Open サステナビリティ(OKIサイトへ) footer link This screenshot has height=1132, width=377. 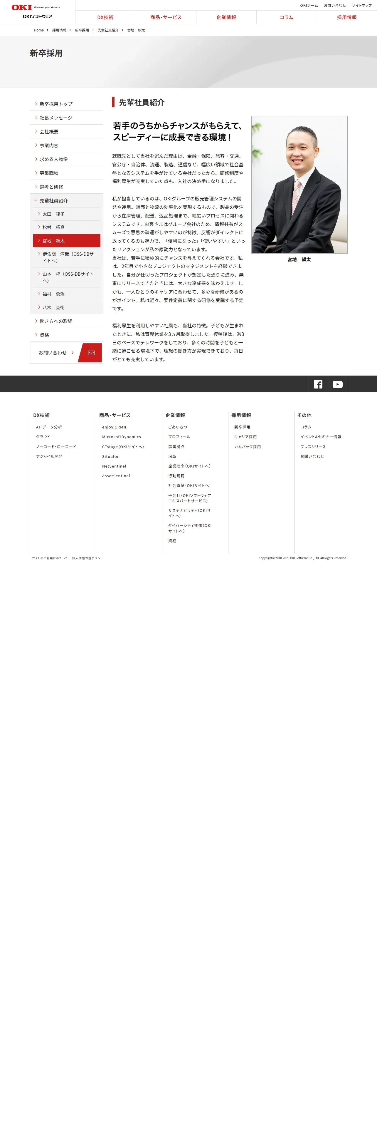point(190,513)
